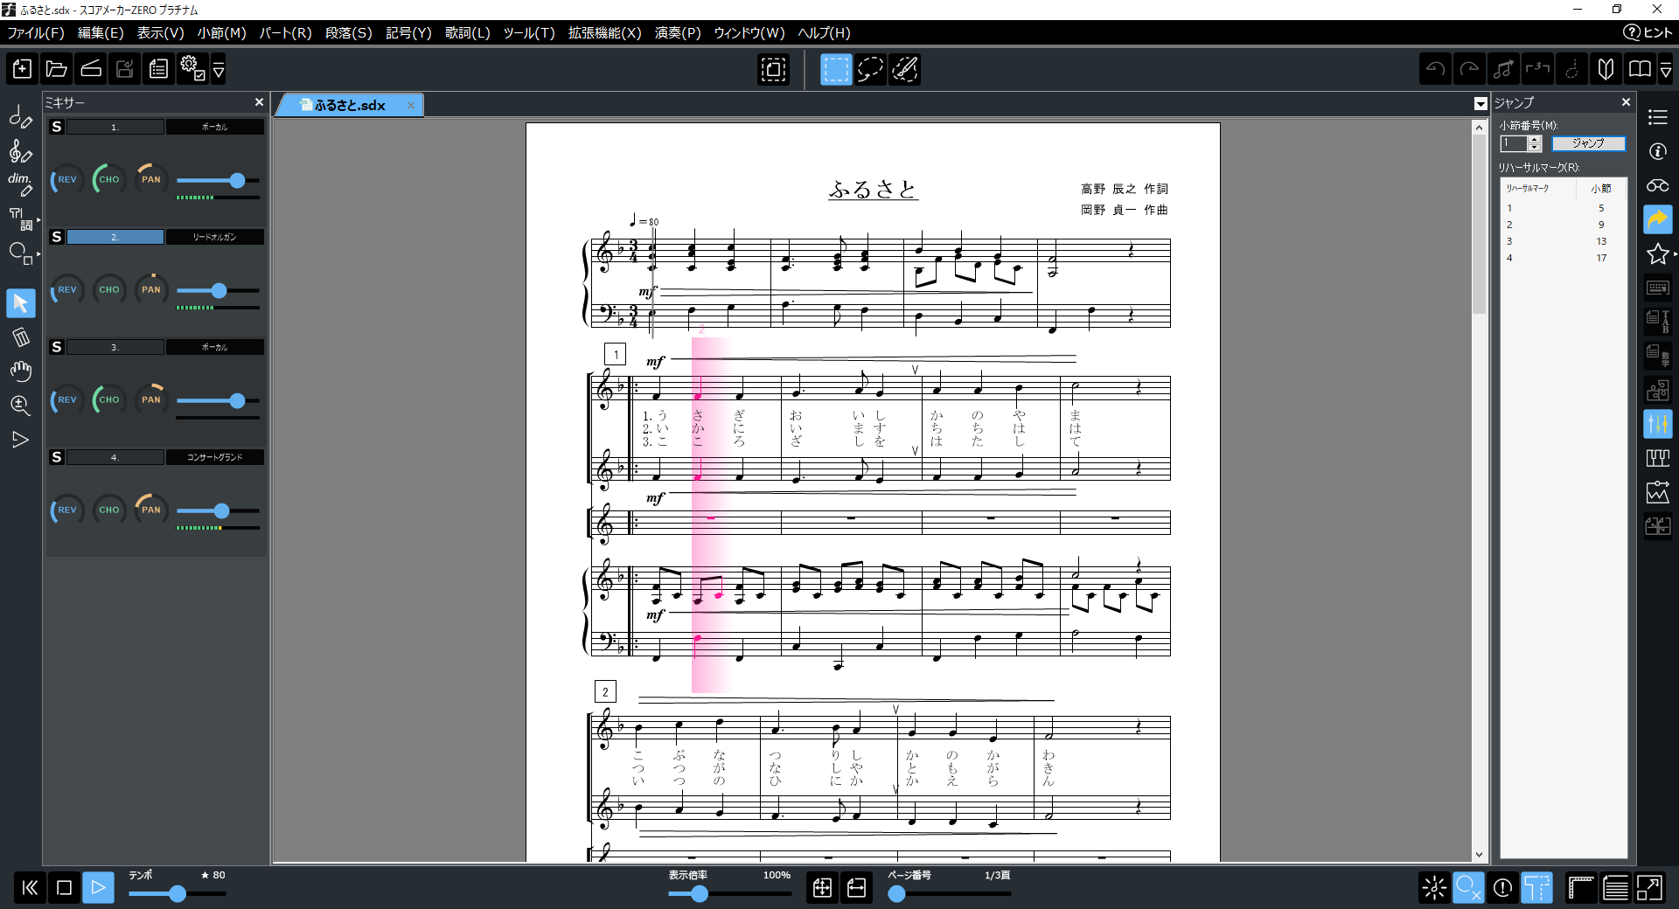
Task: Switch to the ふるさと.sdx tab
Action: 350,105
